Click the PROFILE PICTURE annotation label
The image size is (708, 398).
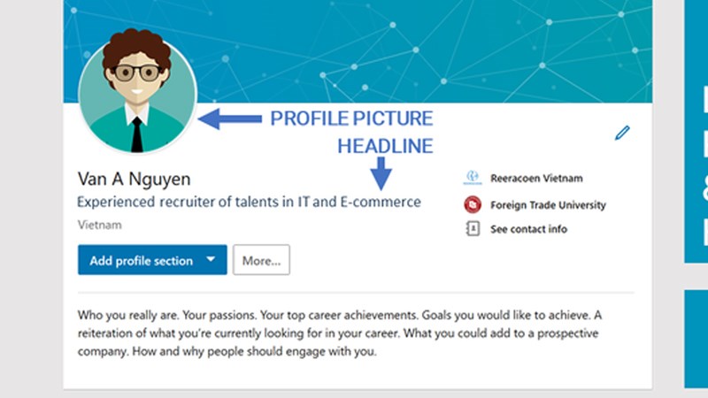click(x=351, y=119)
